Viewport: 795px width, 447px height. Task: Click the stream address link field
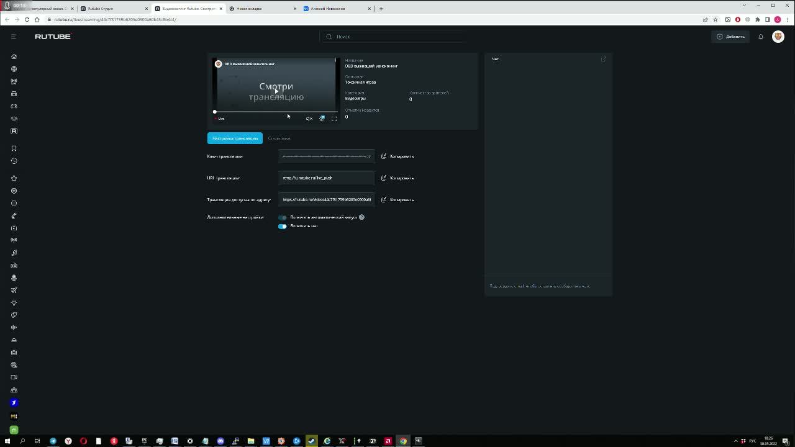point(326,200)
